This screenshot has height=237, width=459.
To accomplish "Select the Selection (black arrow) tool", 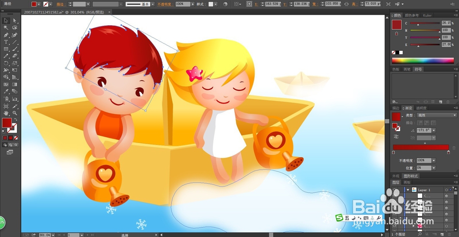I will (x=6, y=21).
